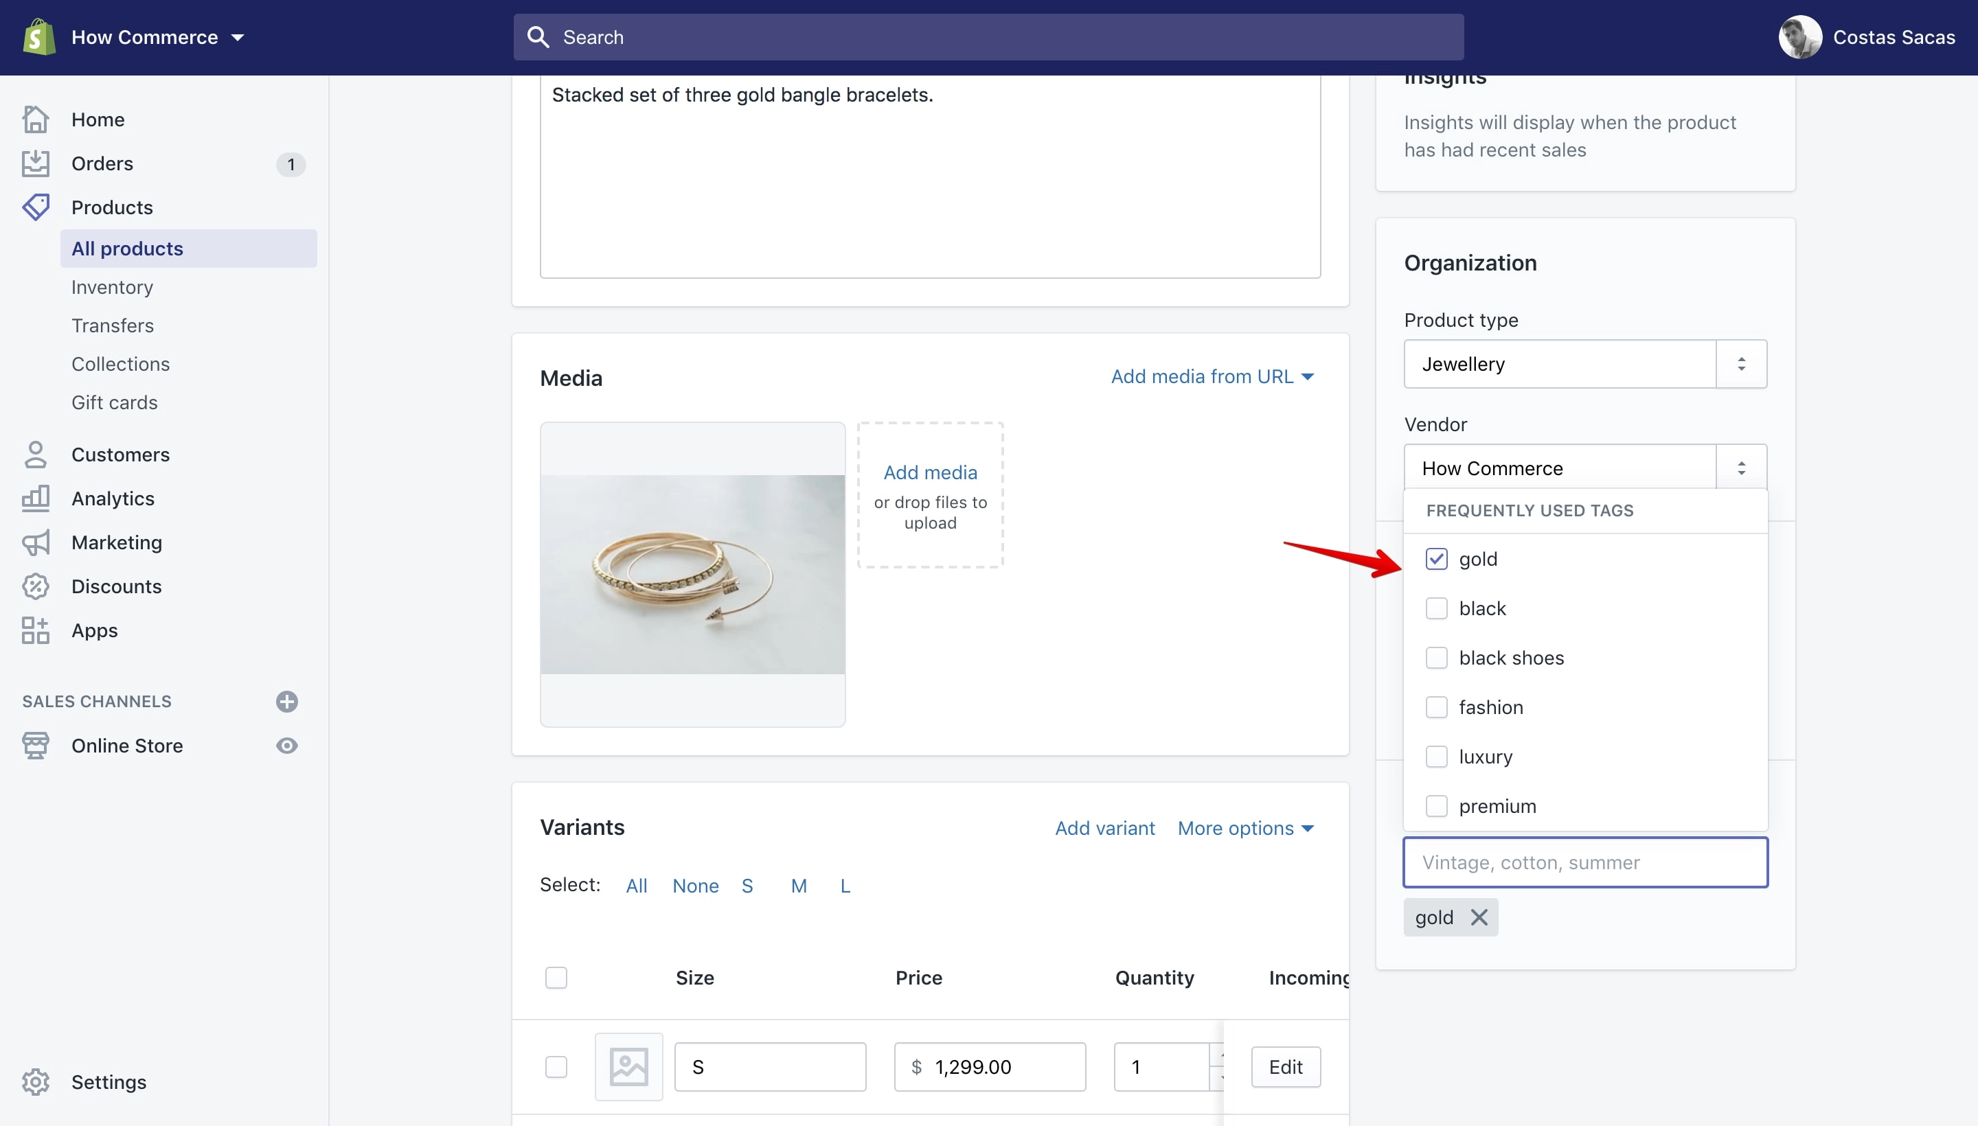Click the dollar sign in price field
This screenshot has width=1978, height=1126.
coord(916,1067)
